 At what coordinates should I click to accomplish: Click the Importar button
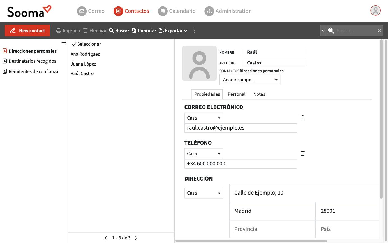coord(144,31)
